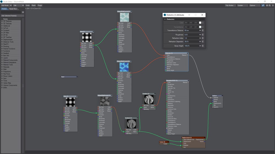
Task: Click the node search text field
Action: (11, 12)
